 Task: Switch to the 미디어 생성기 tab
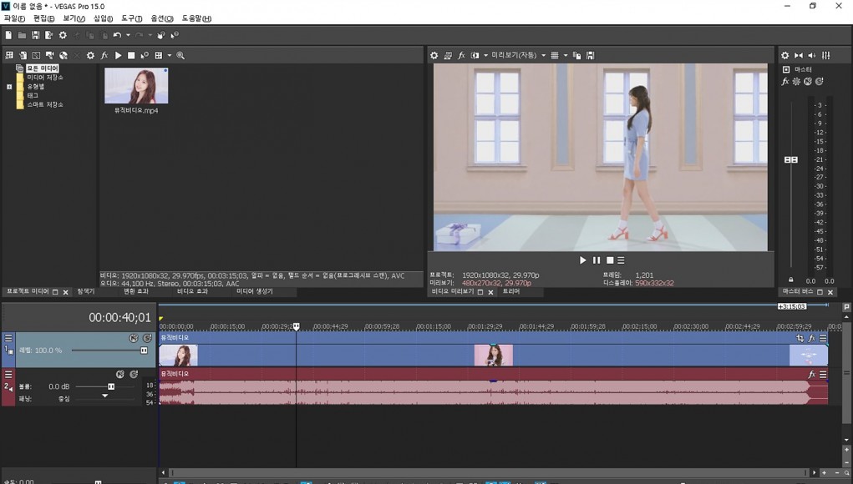click(x=255, y=292)
